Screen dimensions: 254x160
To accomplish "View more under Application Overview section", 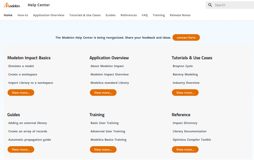I will (103, 93).
